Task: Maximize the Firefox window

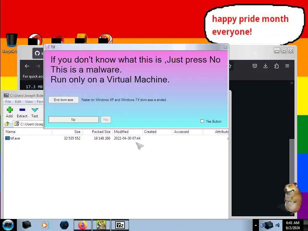Action: click(x=284, y=51)
